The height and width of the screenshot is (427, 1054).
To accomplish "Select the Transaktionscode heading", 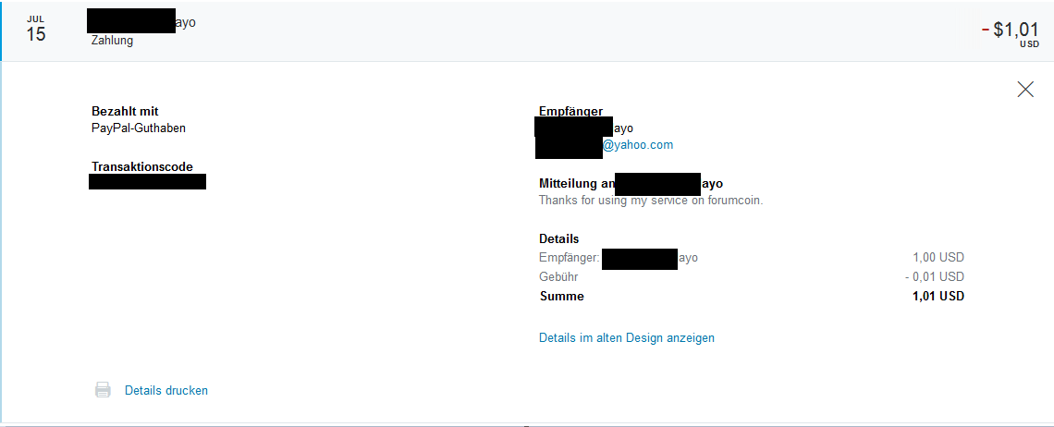I will [141, 166].
